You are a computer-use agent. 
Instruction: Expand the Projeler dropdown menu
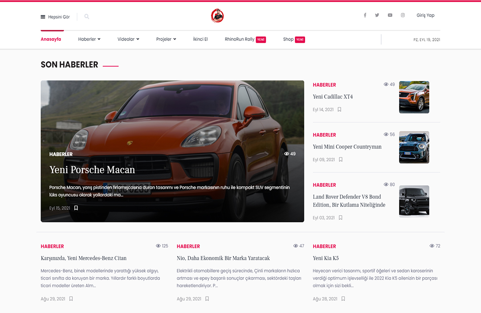coord(166,39)
